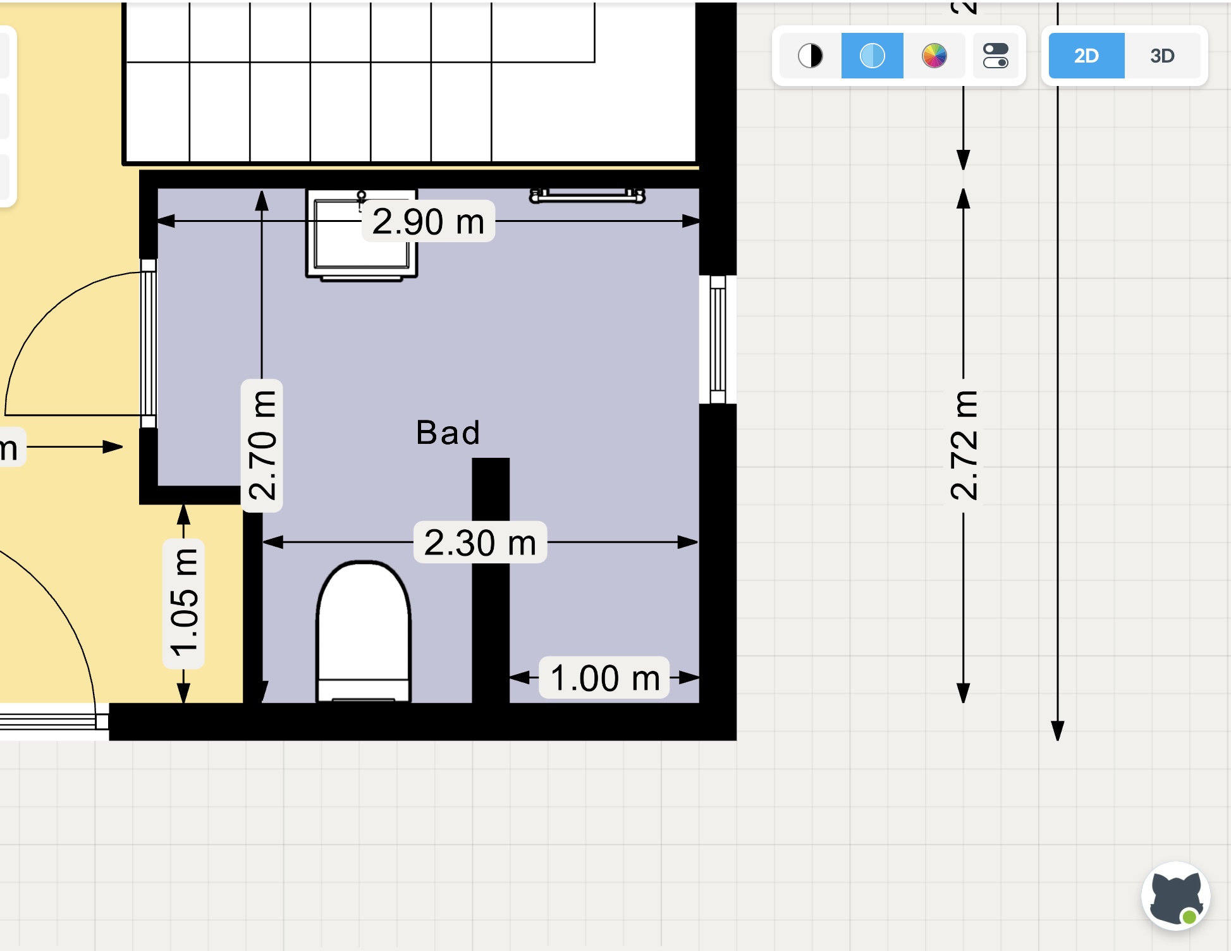The width and height of the screenshot is (1231, 951).
Task: Open the cat mascot support chat
Action: [x=1175, y=896]
